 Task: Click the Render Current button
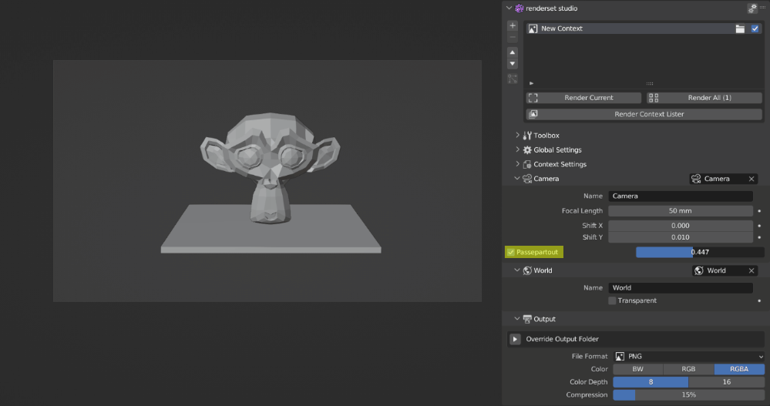point(583,98)
